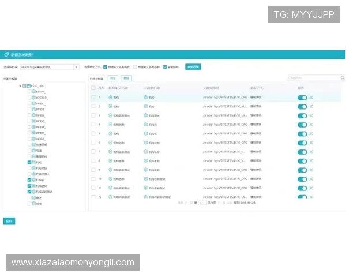Remove row 3 using its X icon

(311, 115)
